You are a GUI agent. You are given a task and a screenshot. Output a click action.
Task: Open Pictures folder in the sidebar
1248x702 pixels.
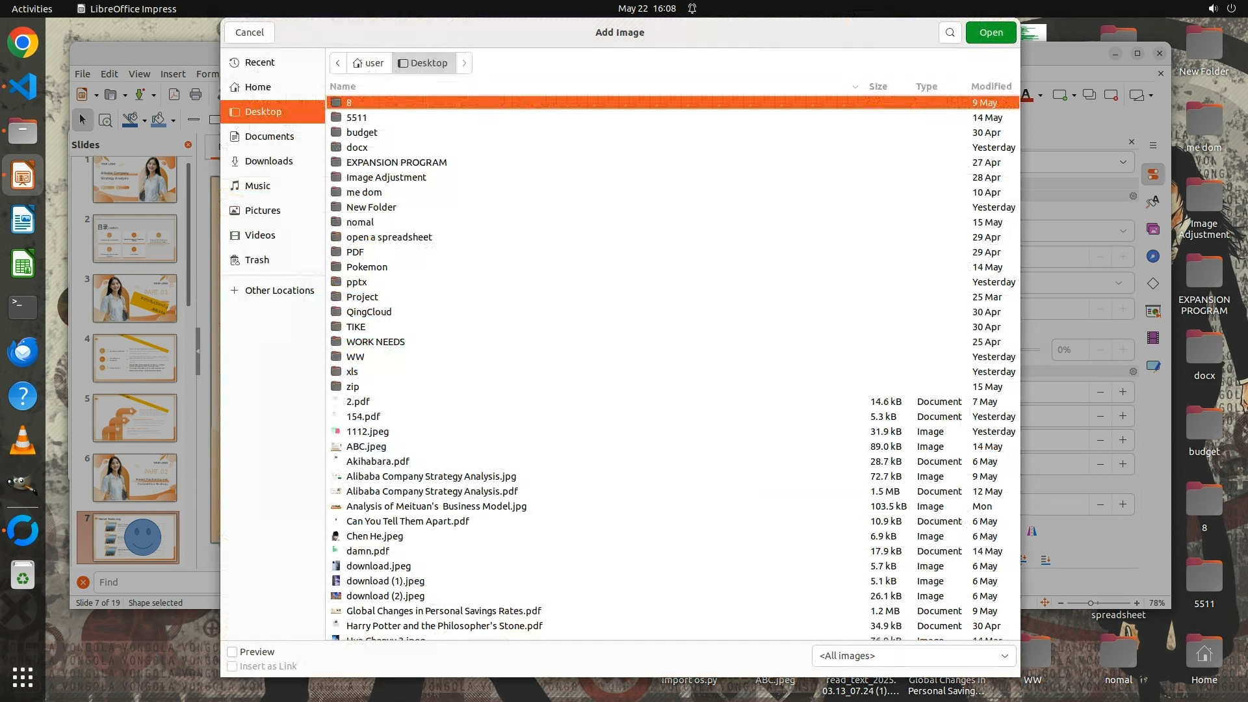pyautogui.click(x=262, y=211)
